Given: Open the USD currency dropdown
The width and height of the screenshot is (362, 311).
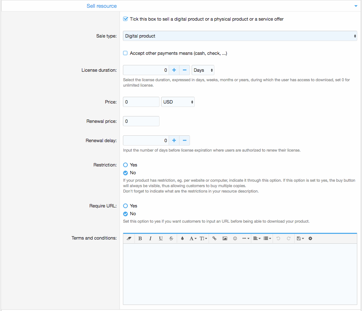Looking at the screenshot, I should [178, 102].
